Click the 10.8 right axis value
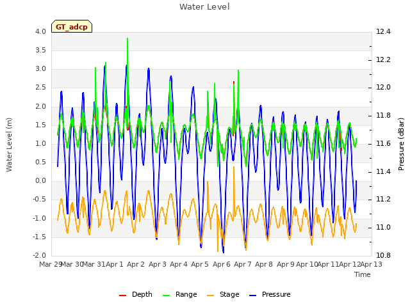This screenshot has width=410, height=307. tap(383, 255)
